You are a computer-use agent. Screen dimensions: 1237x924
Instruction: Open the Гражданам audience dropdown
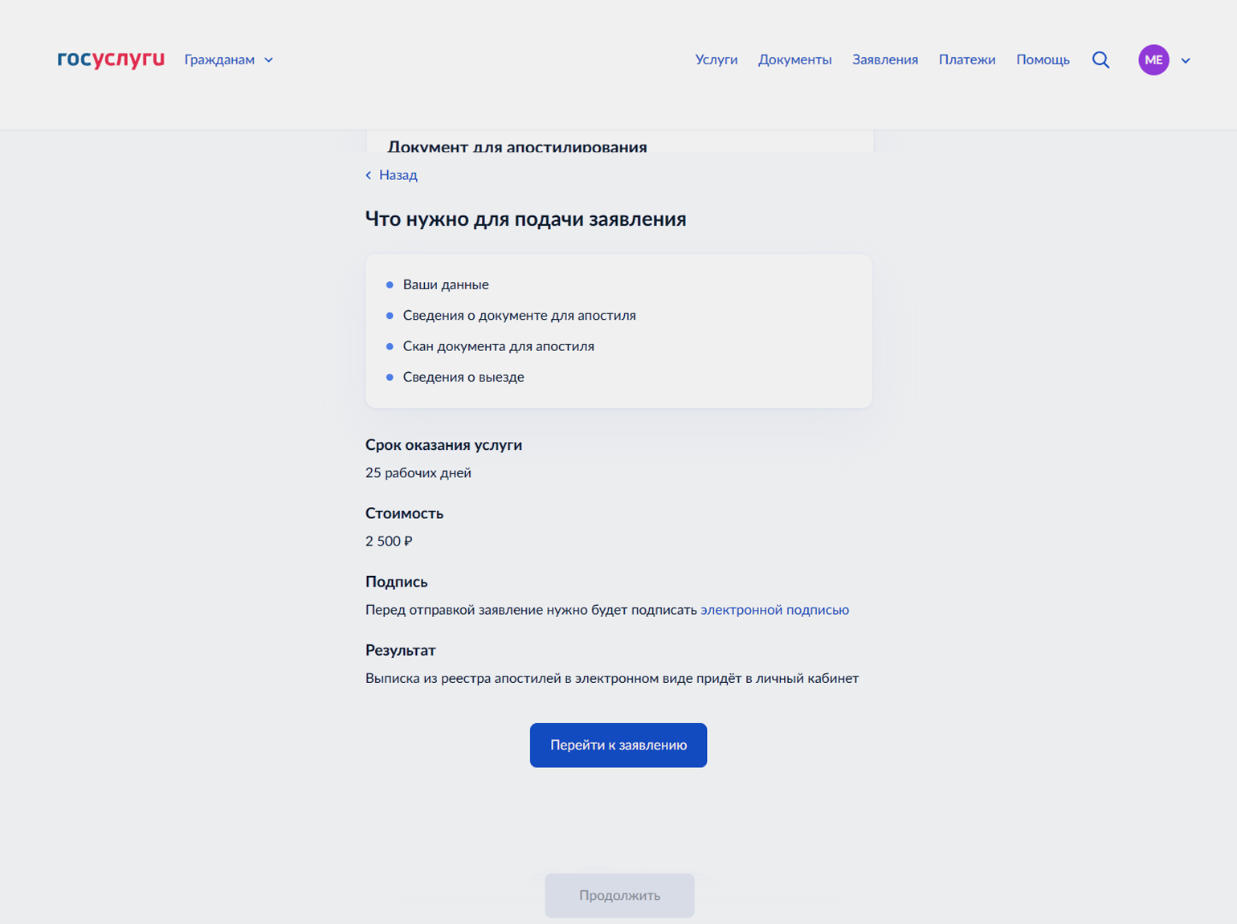point(219,59)
